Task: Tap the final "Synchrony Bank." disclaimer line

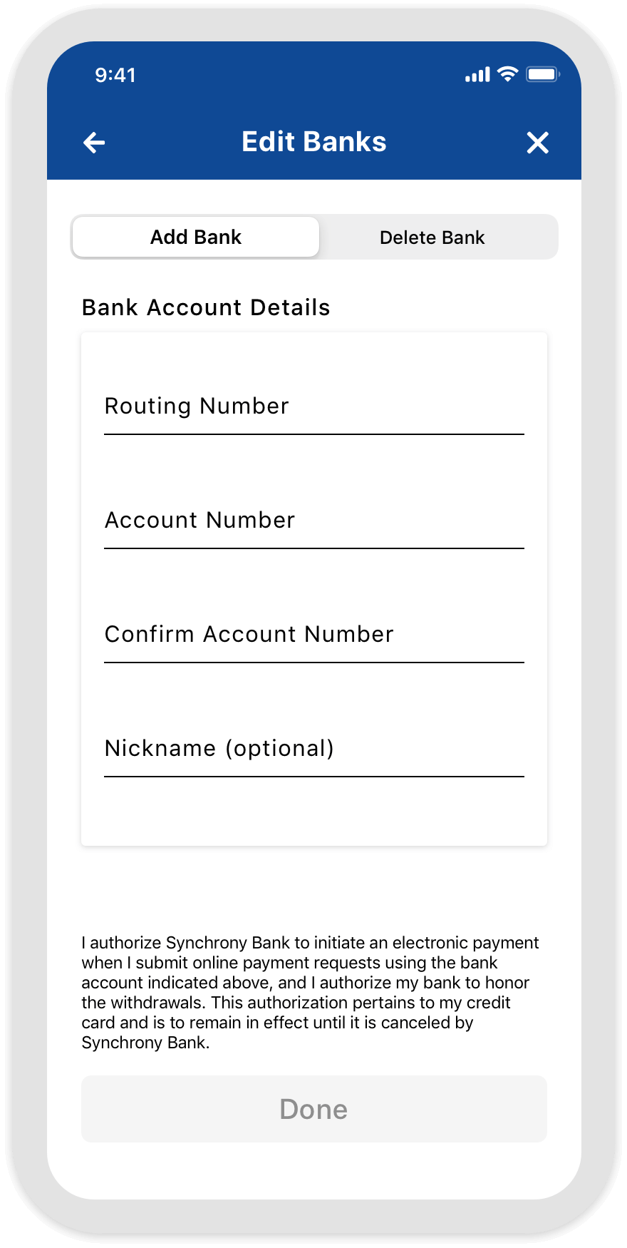Action: [145, 1043]
